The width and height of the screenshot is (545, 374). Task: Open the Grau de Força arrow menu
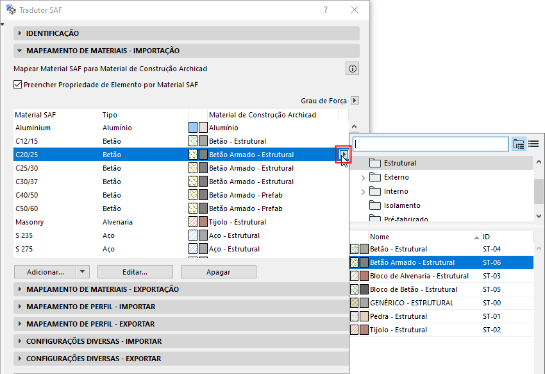[355, 101]
